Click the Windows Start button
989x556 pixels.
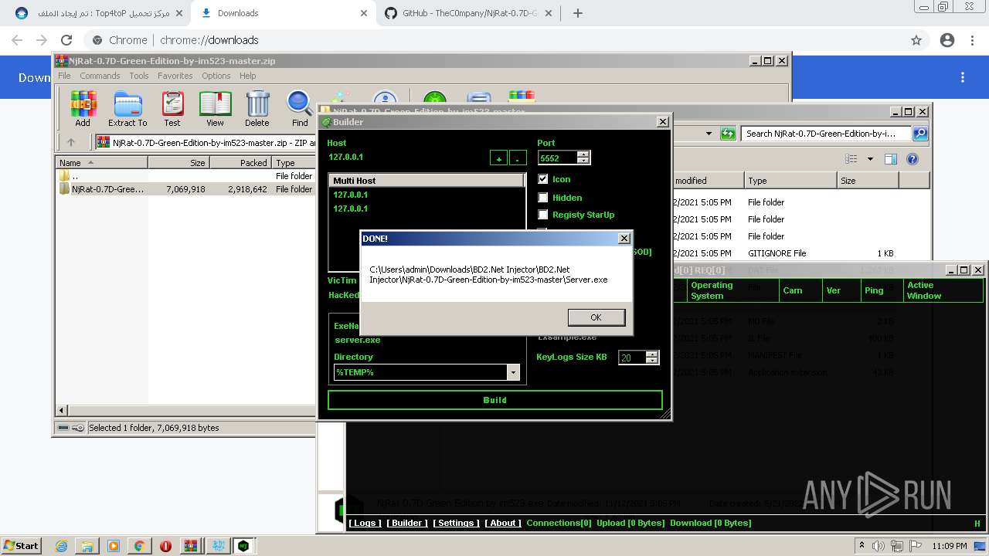pos(21,546)
